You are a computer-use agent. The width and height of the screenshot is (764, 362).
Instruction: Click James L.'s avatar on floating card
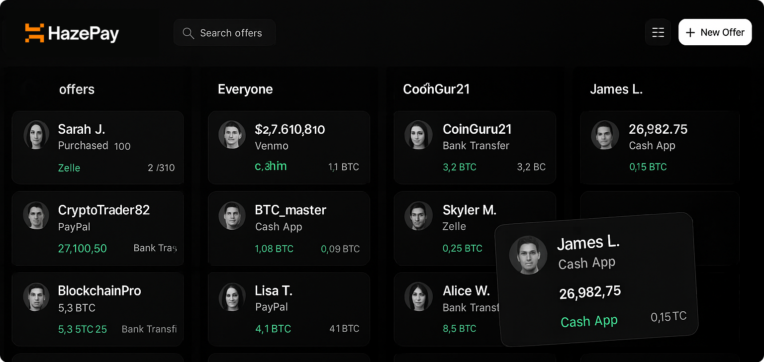pos(528,255)
